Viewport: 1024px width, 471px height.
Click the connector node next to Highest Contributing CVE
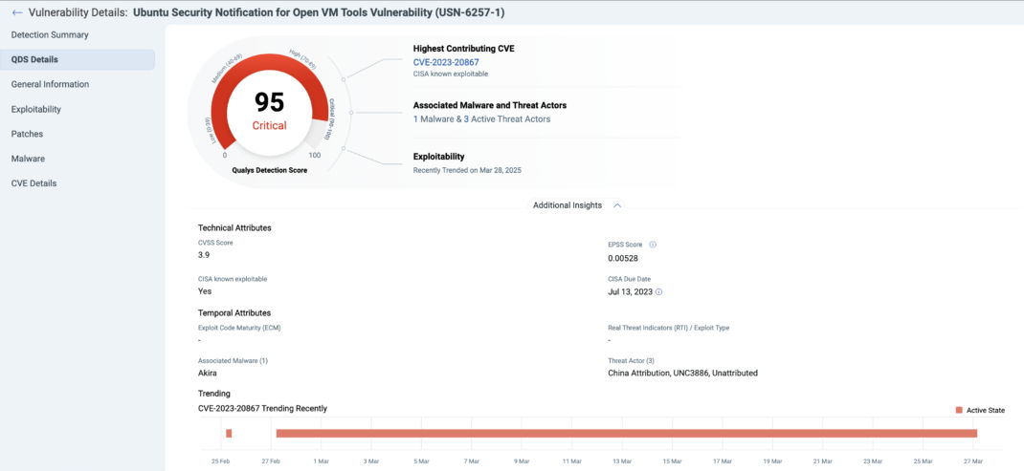[x=345, y=78]
